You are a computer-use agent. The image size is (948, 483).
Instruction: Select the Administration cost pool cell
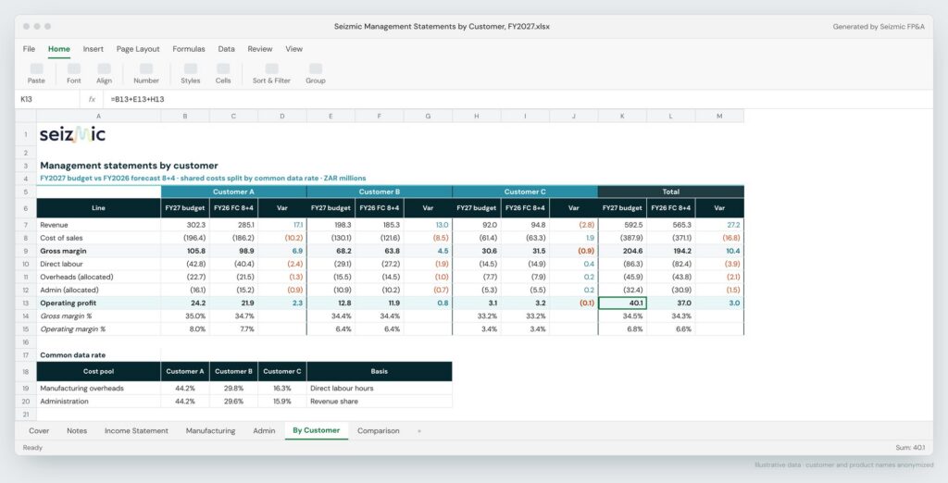click(x=98, y=402)
